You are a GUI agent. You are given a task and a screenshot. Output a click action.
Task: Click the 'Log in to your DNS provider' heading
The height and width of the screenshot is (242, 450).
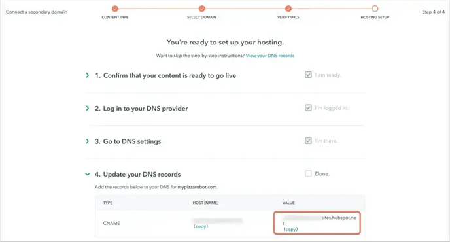point(145,109)
